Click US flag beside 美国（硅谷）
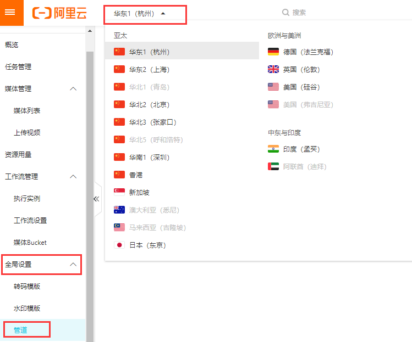 pyautogui.click(x=273, y=87)
